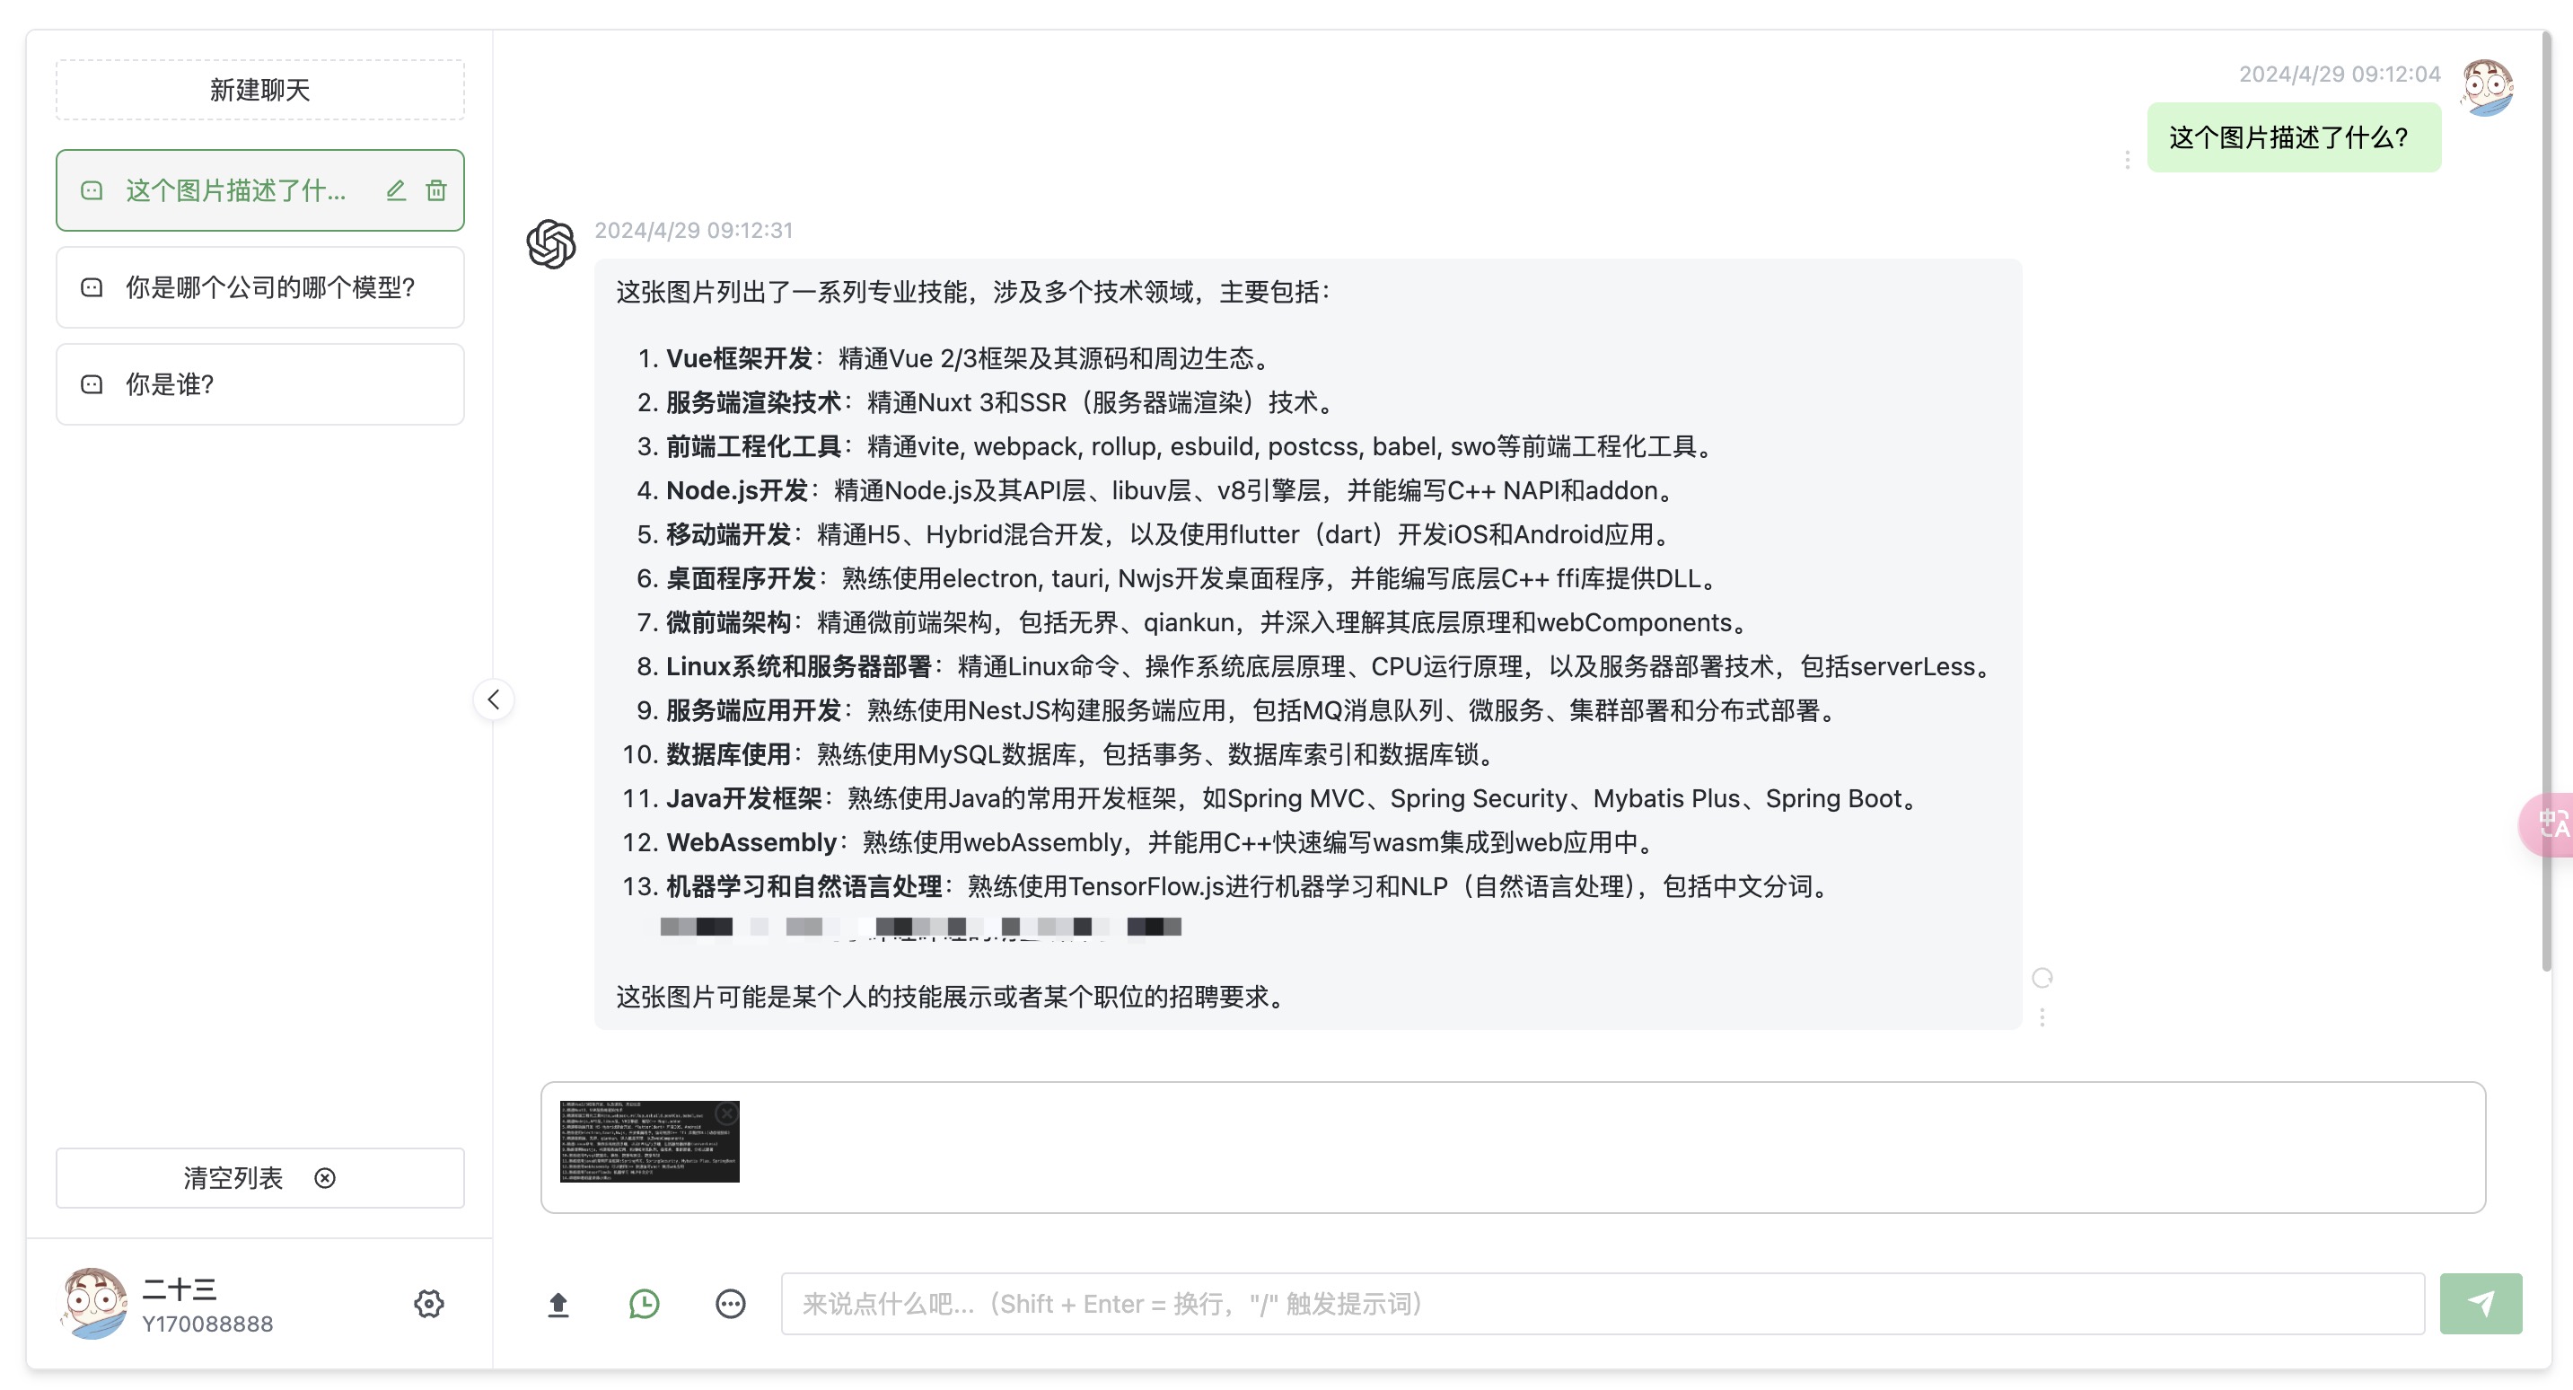Remove the attached image thumbnail
This screenshot has height=1390, width=2573.
click(727, 1113)
